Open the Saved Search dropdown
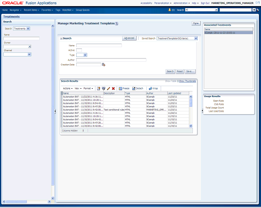 196,39
